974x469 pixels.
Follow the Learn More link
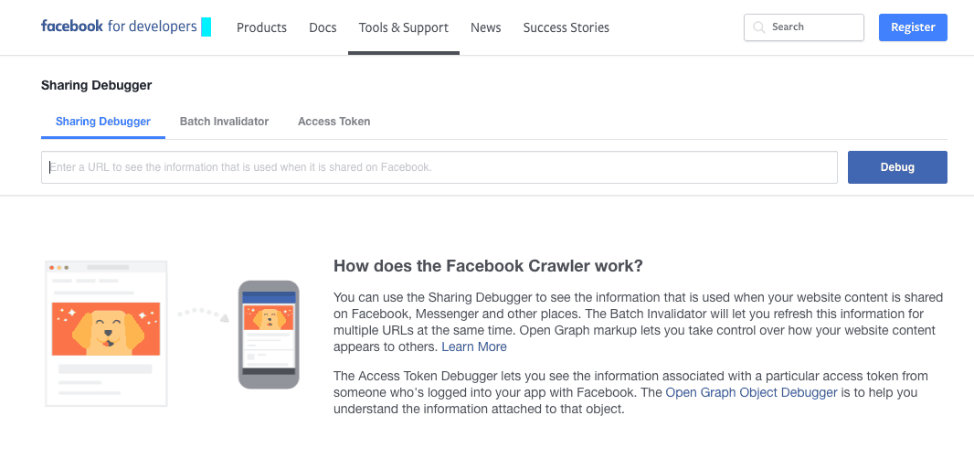click(474, 346)
